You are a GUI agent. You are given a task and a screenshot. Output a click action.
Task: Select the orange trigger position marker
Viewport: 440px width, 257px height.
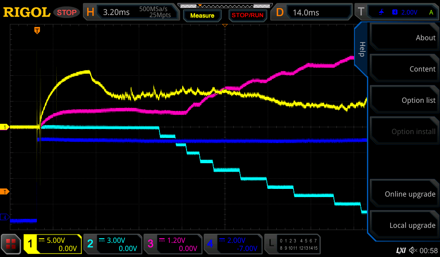tap(37, 30)
